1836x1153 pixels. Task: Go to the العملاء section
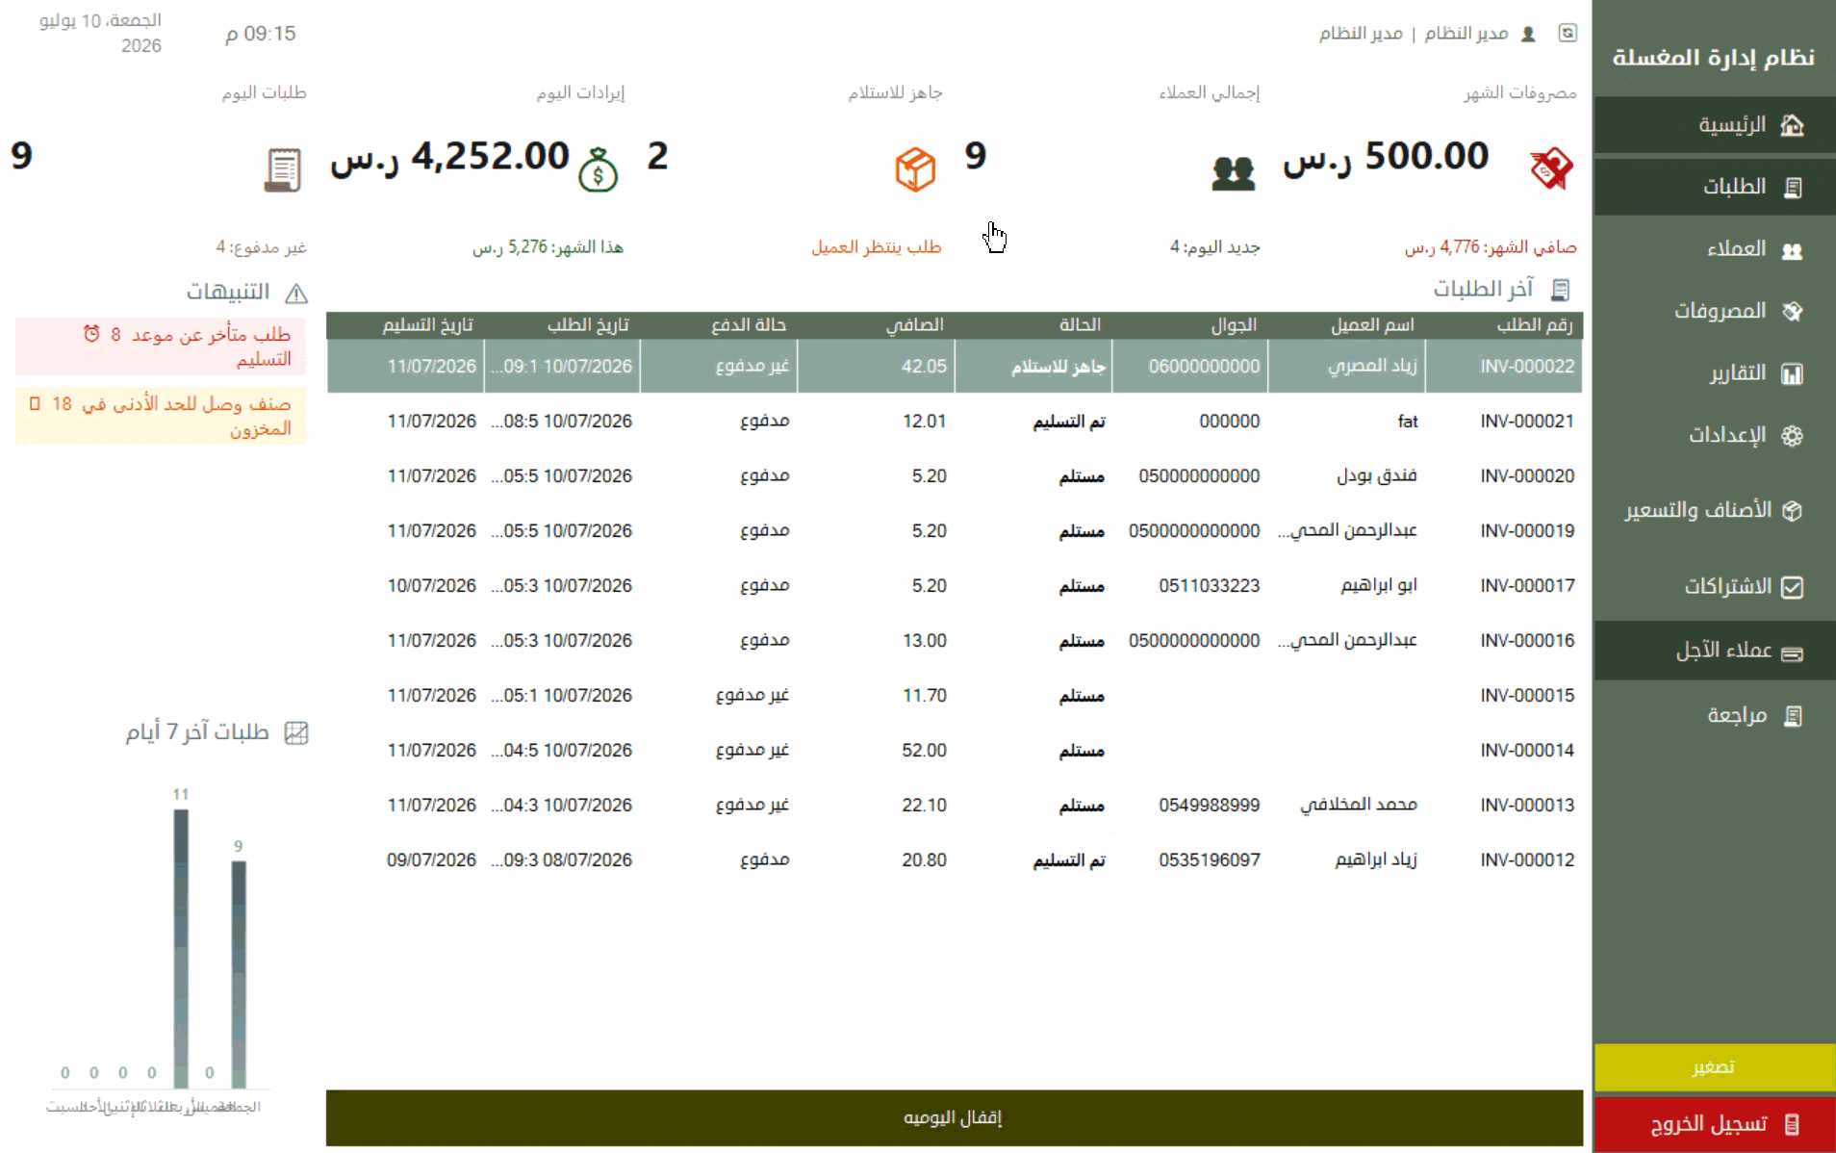point(1714,249)
